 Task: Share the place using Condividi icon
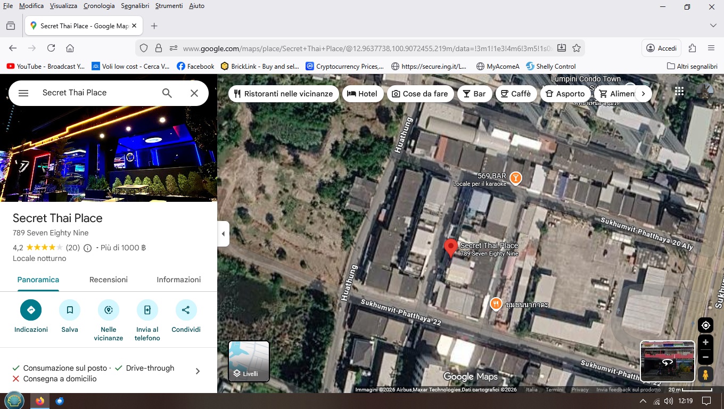click(x=186, y=310)
